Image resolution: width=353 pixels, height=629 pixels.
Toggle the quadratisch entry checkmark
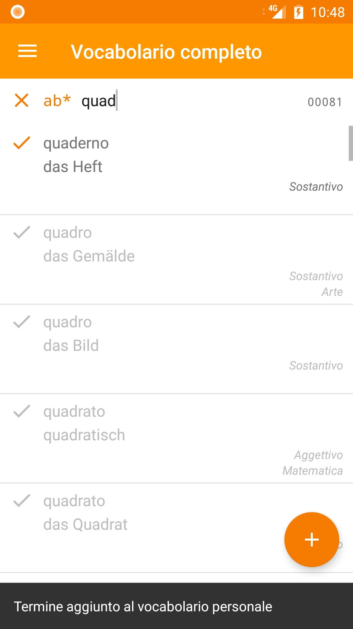coord(22,411)
